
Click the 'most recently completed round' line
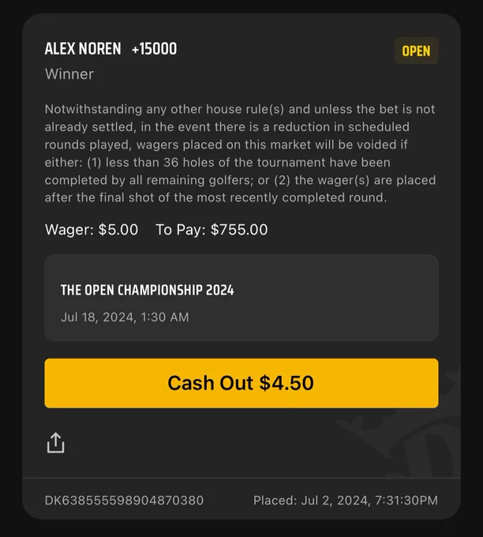[x=215, y=197]
